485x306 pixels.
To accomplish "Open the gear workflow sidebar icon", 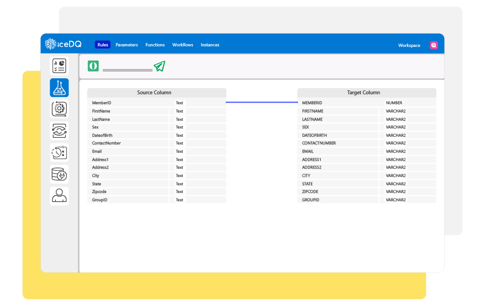I will [x=59, y=109].
